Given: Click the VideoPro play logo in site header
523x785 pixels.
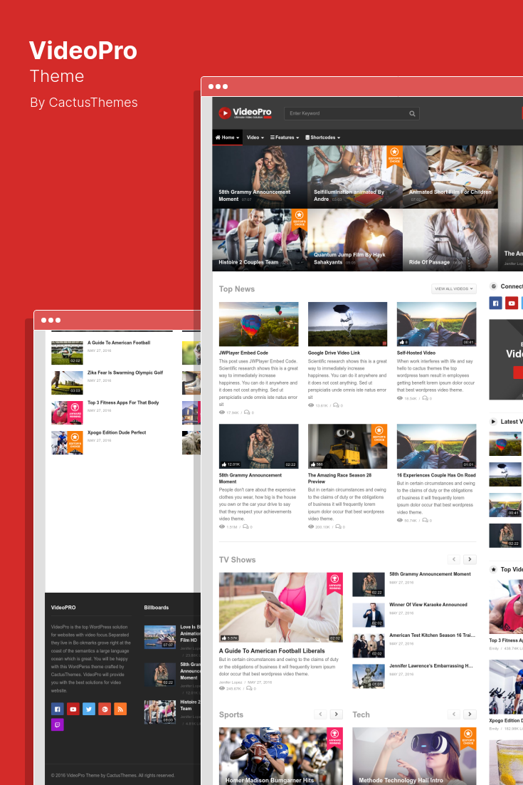Looking at the screenshot, I should click(245, 113).
